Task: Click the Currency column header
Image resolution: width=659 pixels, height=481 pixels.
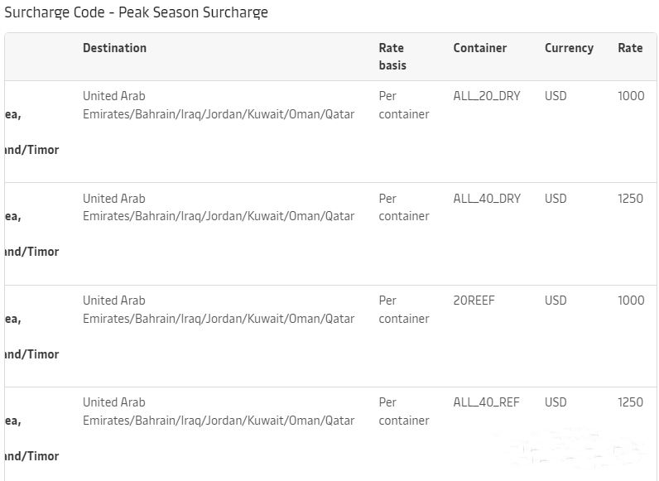Action: tap(569, 48)
